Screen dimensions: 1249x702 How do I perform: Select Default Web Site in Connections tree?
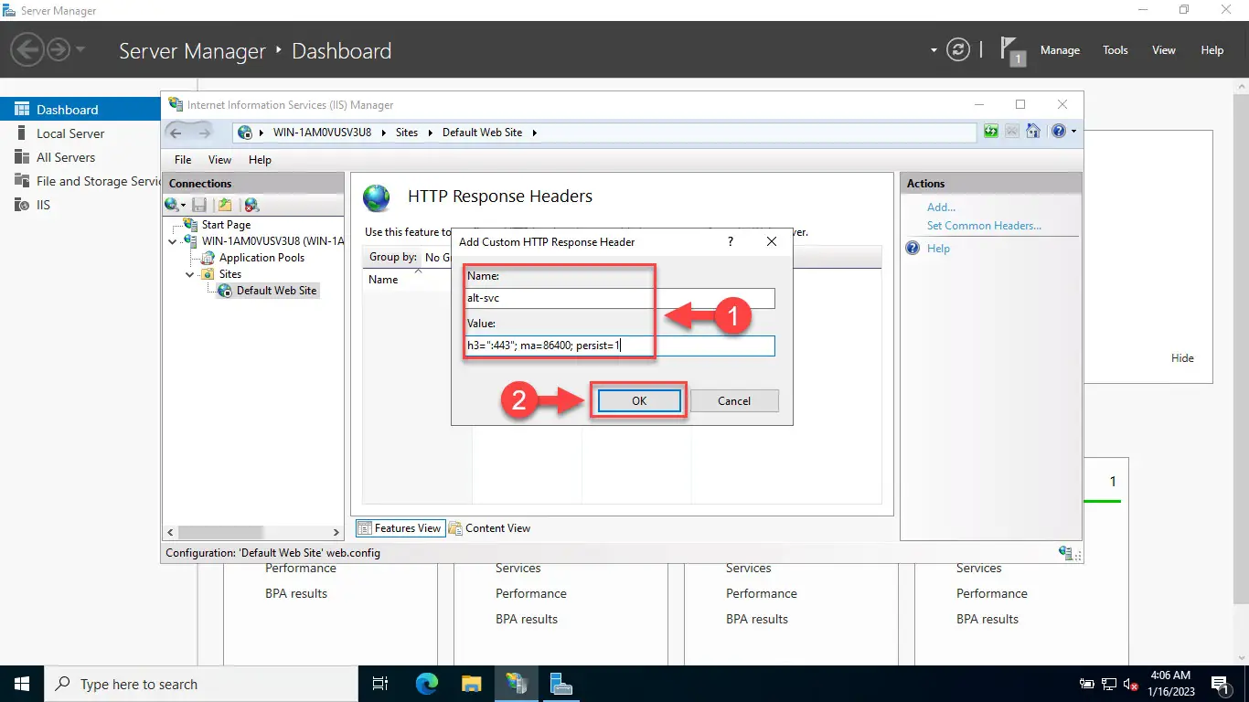pos(276,291)
